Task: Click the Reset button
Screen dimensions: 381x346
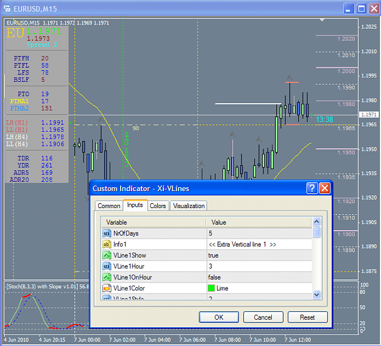Action: pos(308,317)
